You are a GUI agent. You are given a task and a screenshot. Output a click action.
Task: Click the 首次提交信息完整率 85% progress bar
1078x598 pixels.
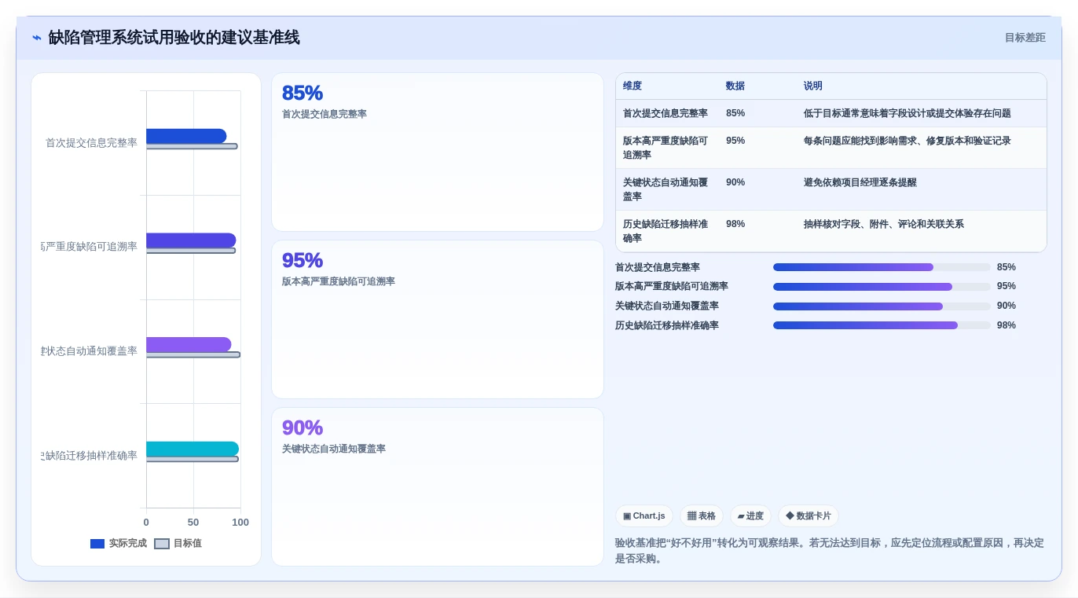pyautogui.click(x=882, y=267)
